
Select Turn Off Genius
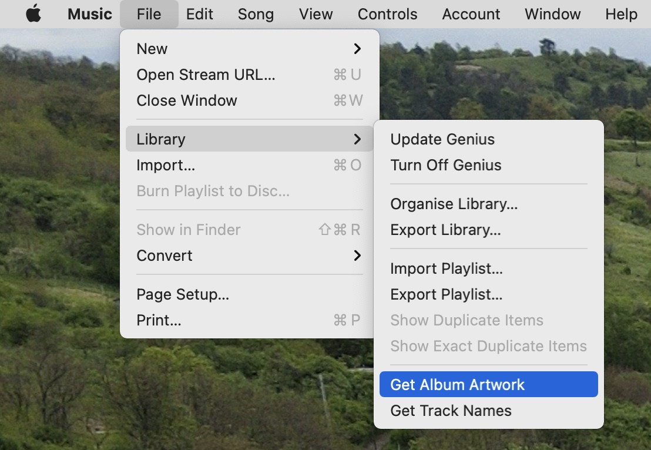(489, 165)
